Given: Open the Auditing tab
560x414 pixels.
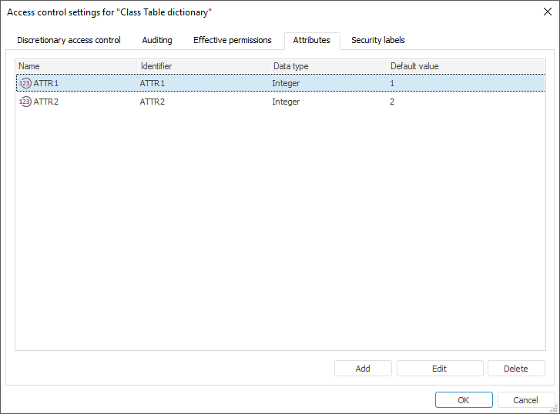Looking at the screenshot, I should pyautogui.click(x=157, y=40).
